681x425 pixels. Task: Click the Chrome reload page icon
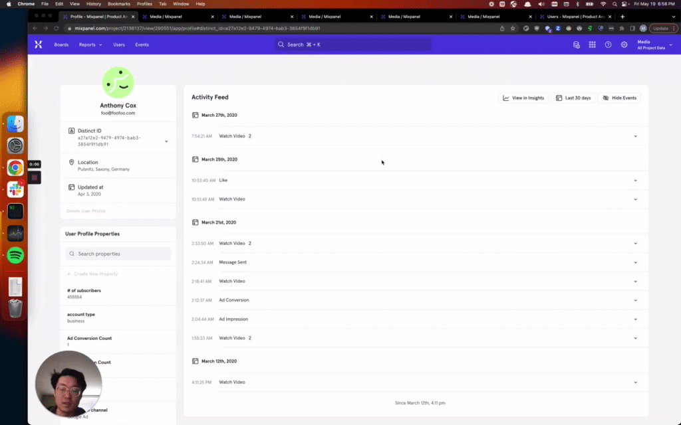point(57,29)
